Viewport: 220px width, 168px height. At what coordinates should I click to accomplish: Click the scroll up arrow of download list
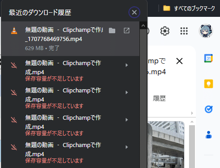point(143,26)
